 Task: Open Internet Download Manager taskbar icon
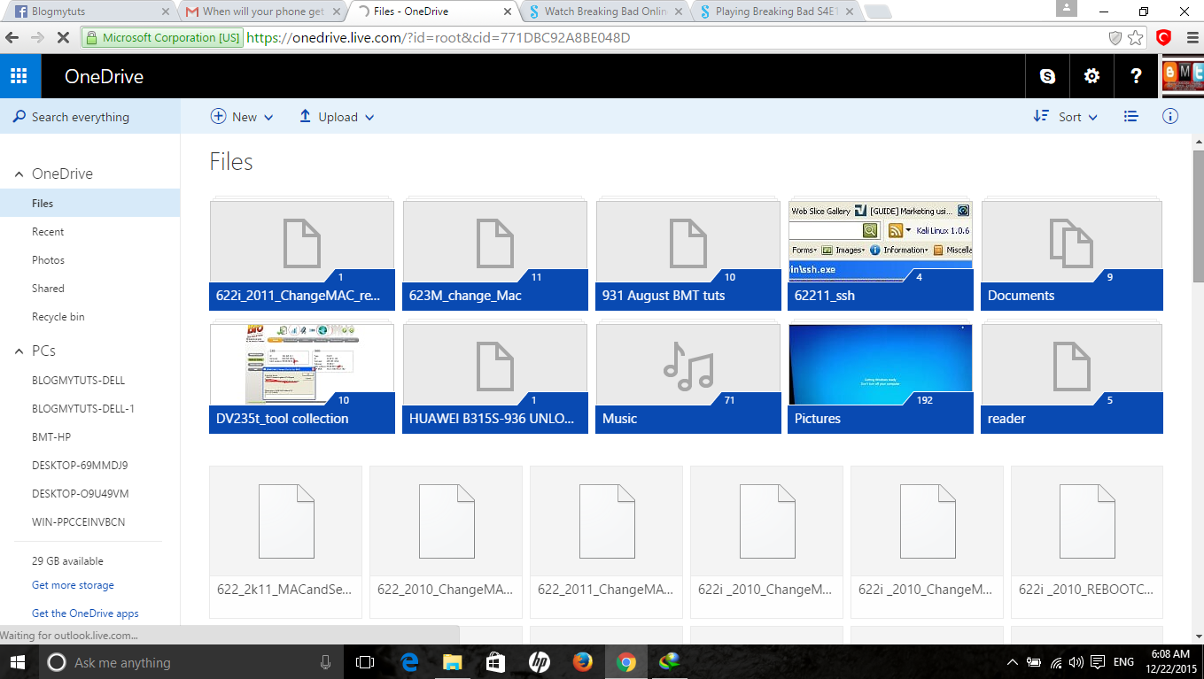670,662
